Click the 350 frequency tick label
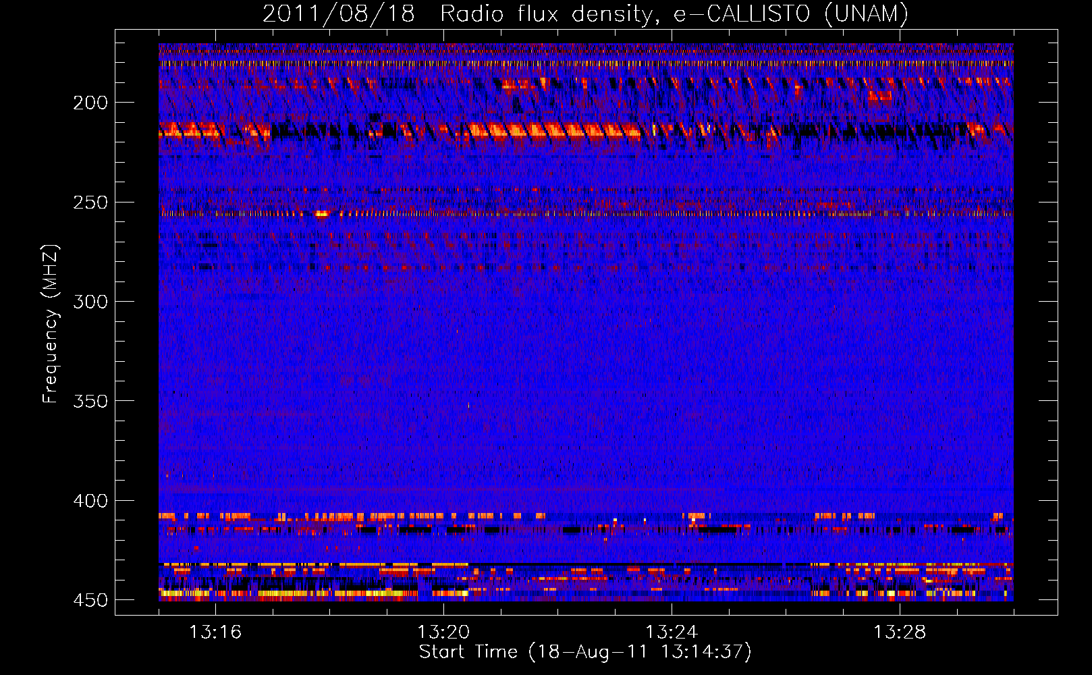Viewport: 1092px width, 675px height. [x=90, y=401]
